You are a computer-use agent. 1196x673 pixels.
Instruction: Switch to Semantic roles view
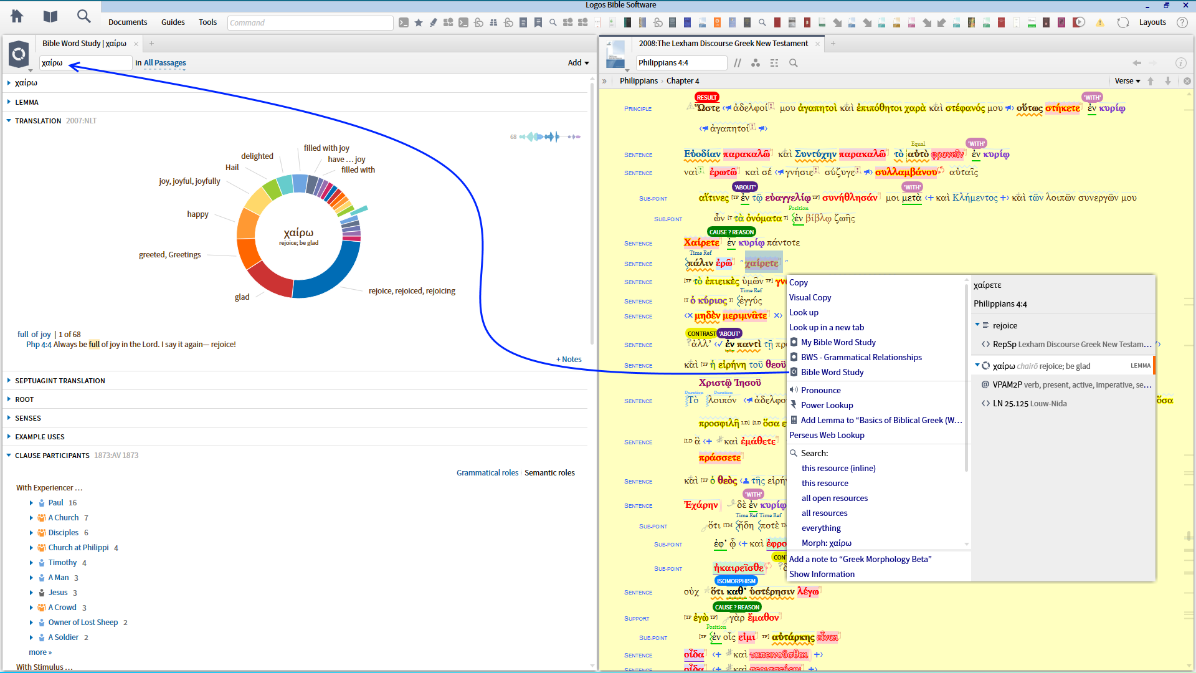coord(549,473)
